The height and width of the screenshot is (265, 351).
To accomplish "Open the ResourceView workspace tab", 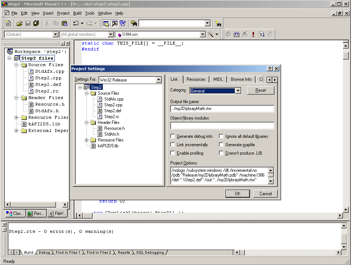I will pos(37,213).
